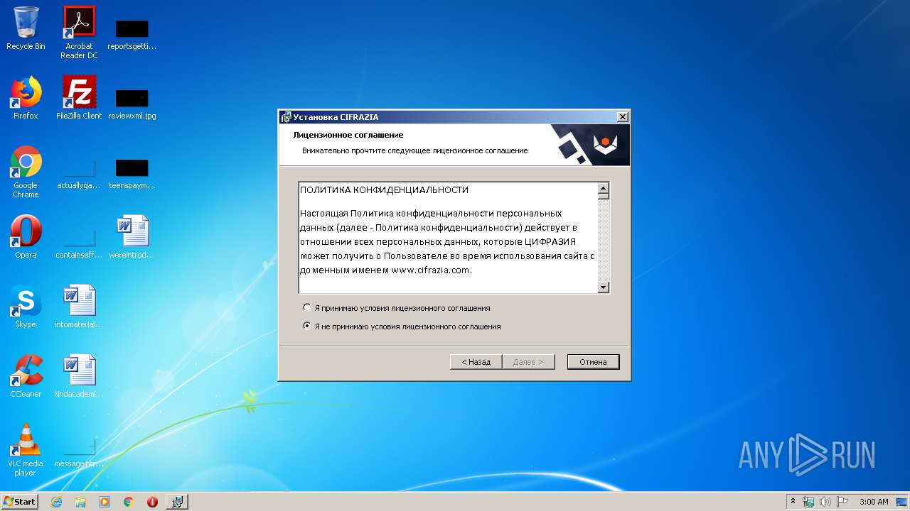Open Acrobat Reader DC shortcut
This screenshot has width=910, height=511.
[x=79, y=33]
